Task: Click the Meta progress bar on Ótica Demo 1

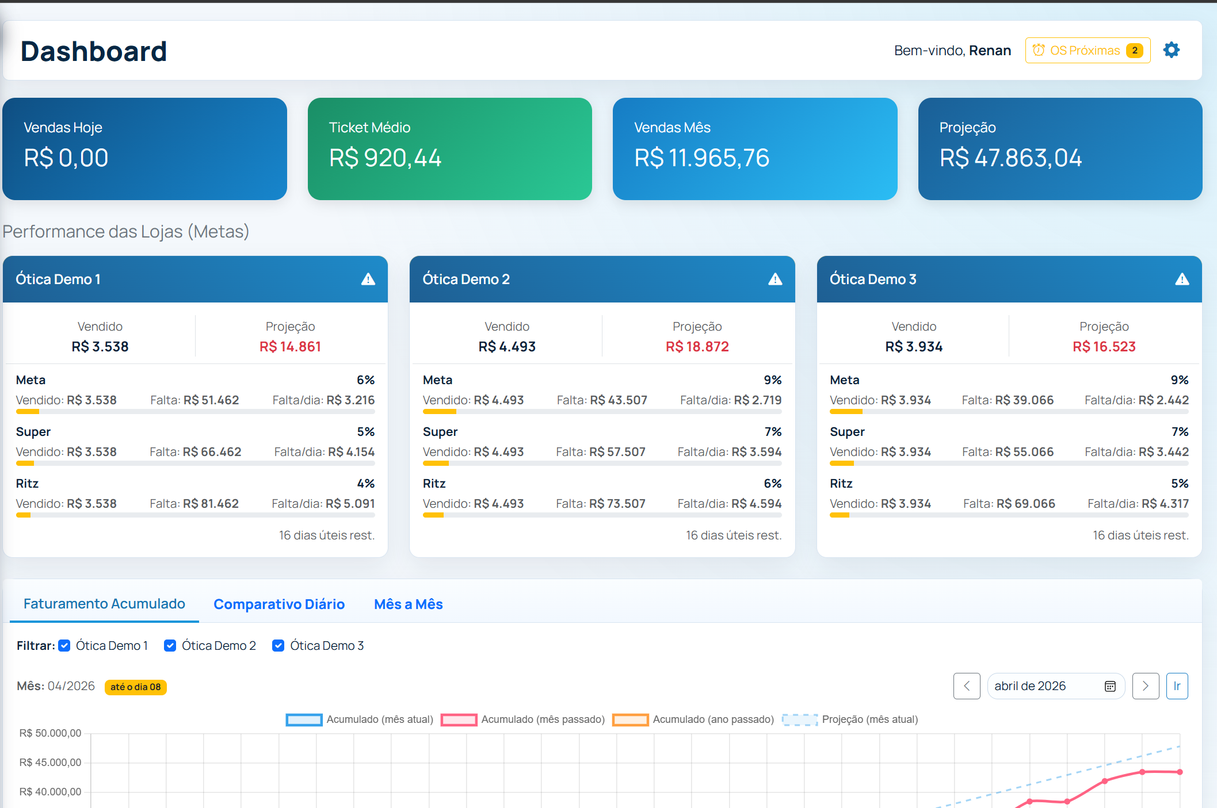Action: coord(196,412)
